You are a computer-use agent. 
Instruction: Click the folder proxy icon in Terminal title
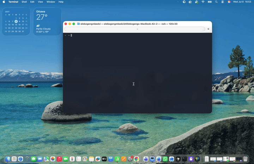[x=78, y=24]
